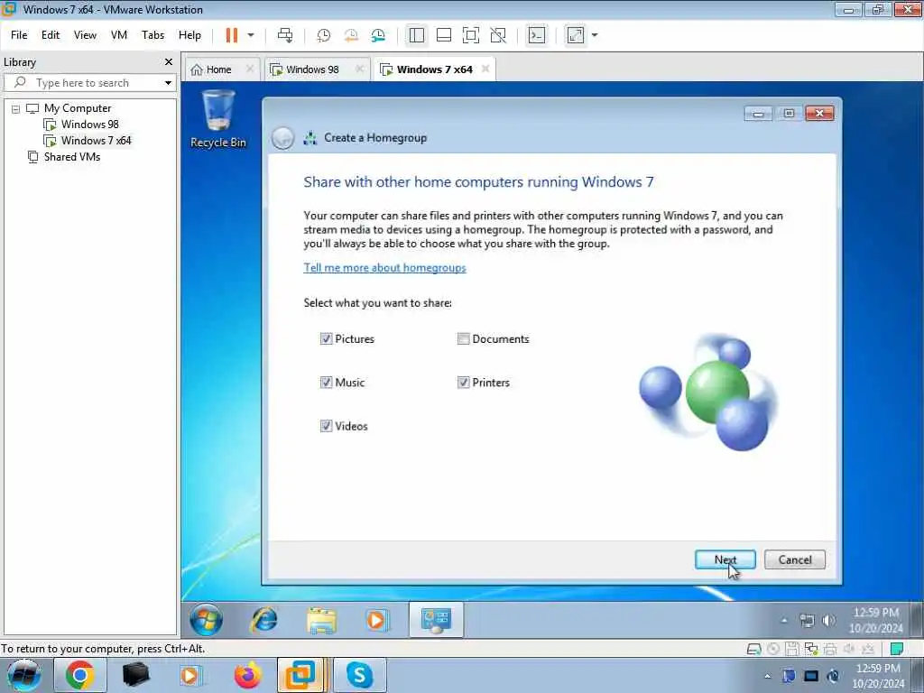Image resolution: width=924 pixels, height=693 pixels.
Task: Click the stretch guest display icon
Action: coord(576,35)
